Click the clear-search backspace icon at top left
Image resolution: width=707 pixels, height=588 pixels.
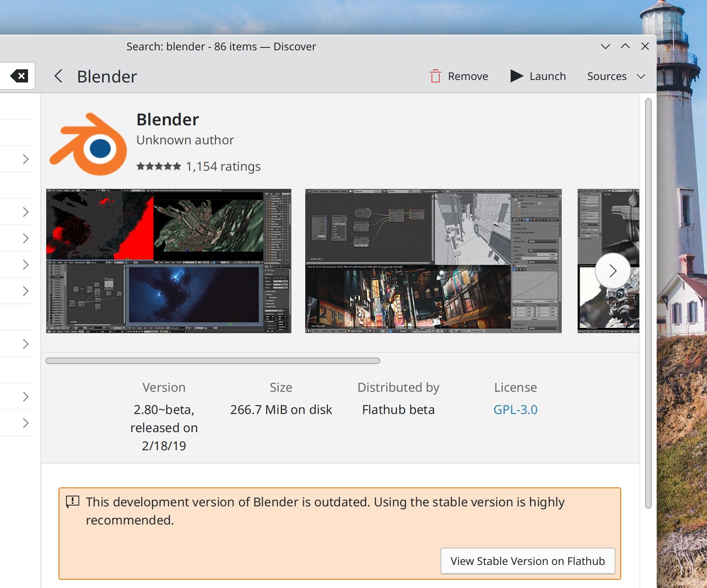pos(18,76)
